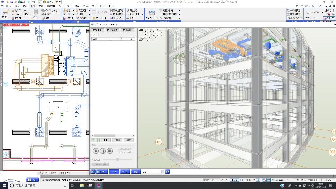Click the Overwrite (上書き) button

click(x=117, y=140)
